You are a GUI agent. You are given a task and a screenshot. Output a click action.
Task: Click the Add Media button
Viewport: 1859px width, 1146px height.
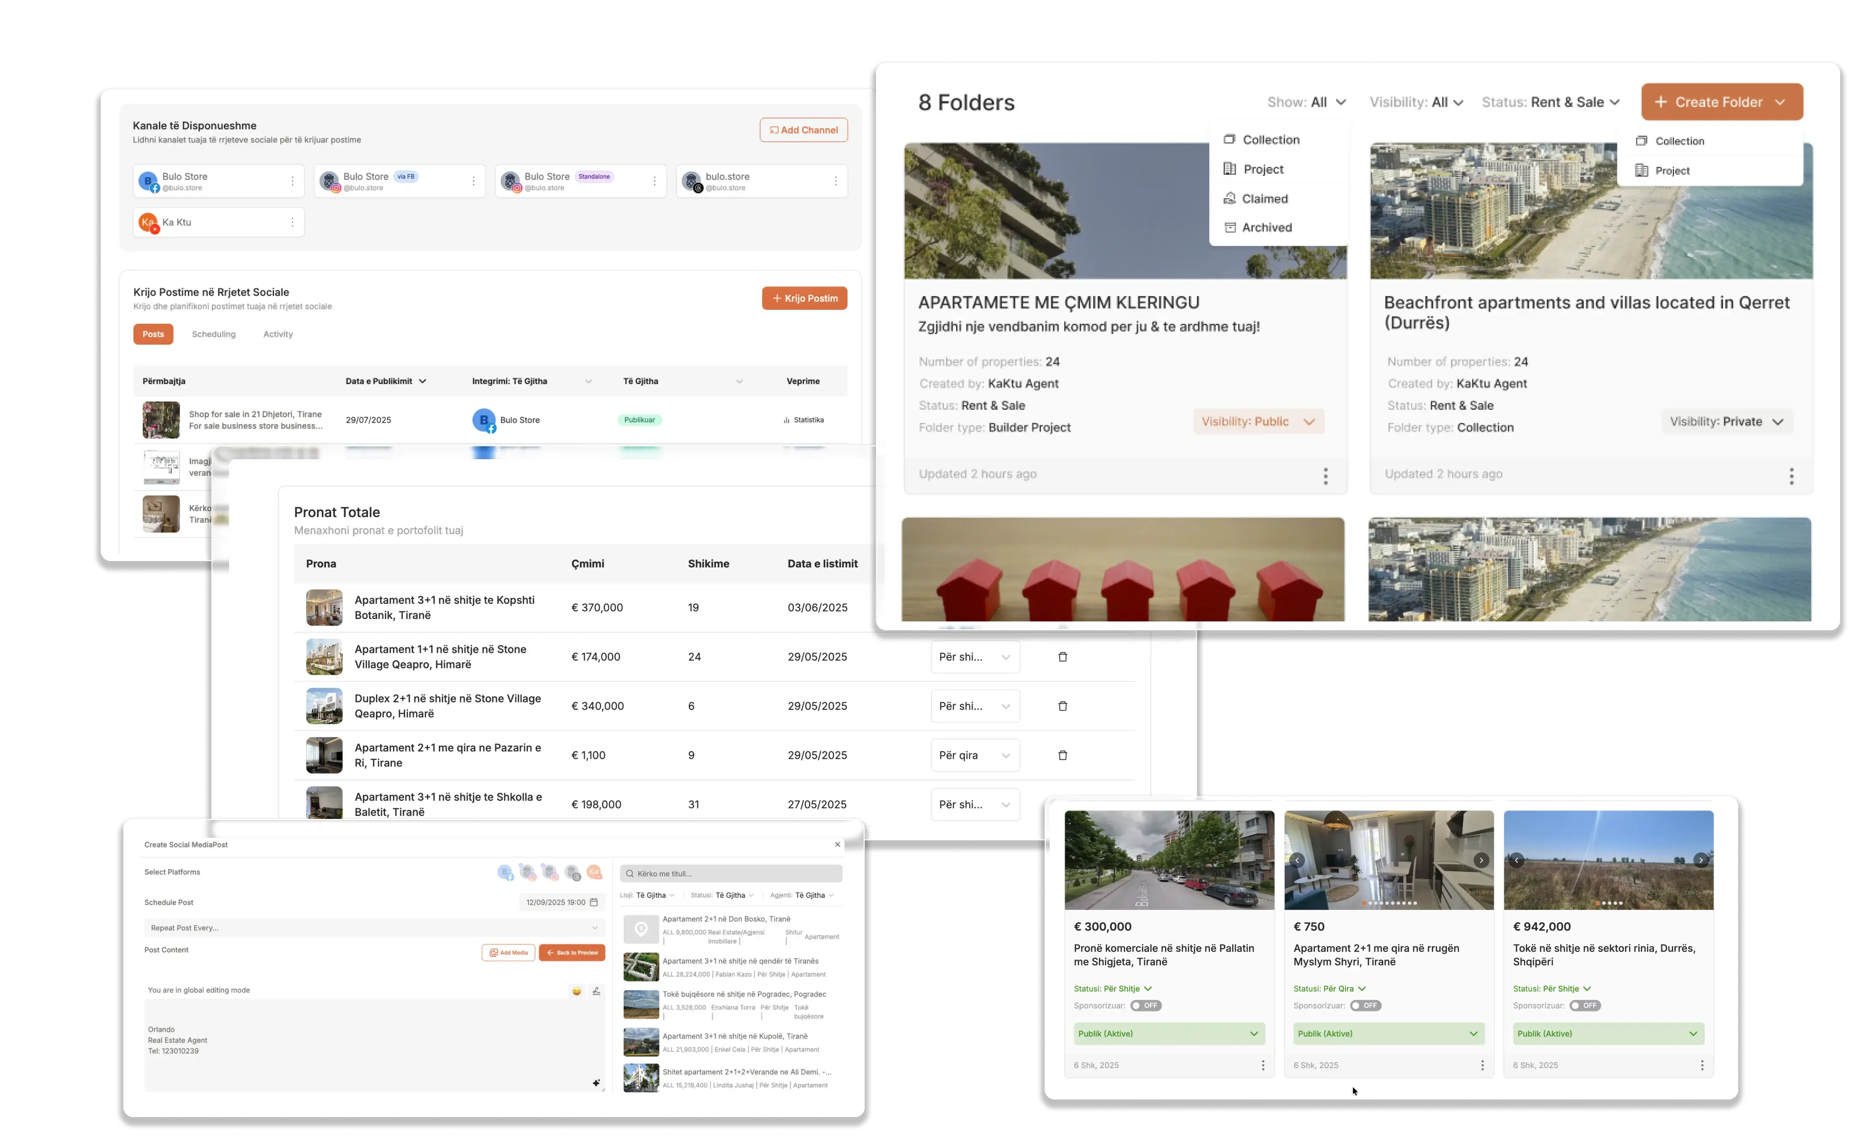tap(508, 953)
